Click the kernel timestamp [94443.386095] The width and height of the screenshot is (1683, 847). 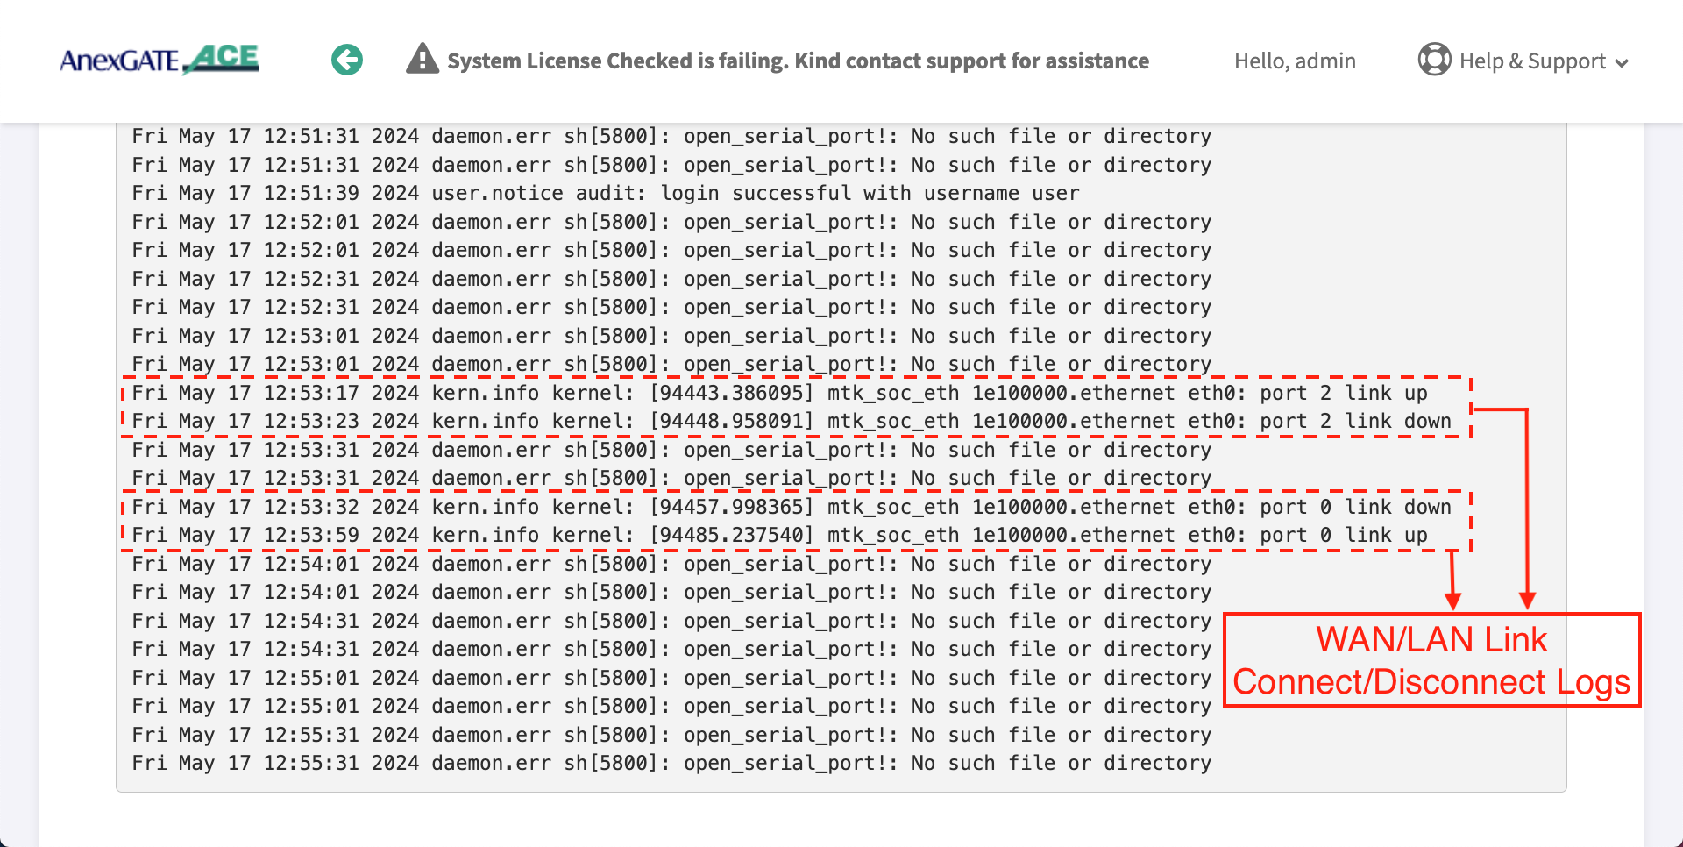tap(732, 394)
